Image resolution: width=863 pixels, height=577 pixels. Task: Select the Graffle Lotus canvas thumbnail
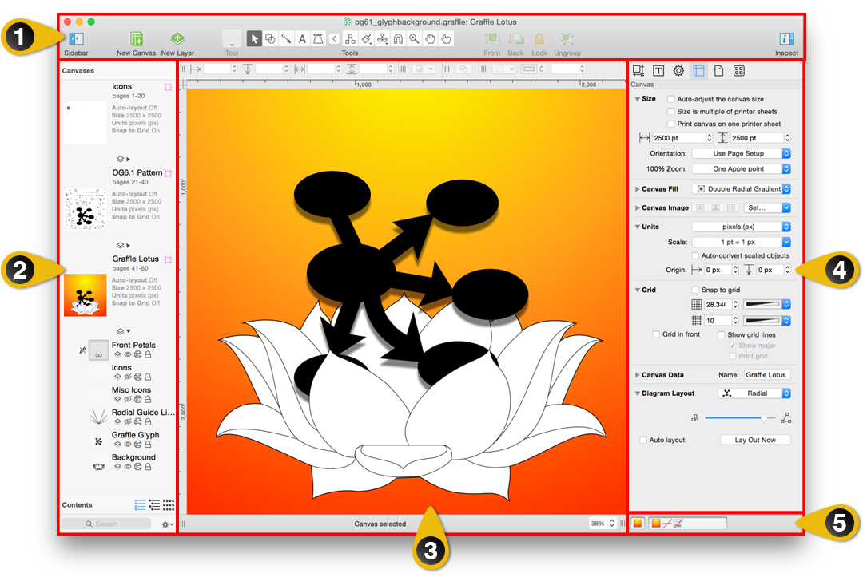tap(86, 295)
